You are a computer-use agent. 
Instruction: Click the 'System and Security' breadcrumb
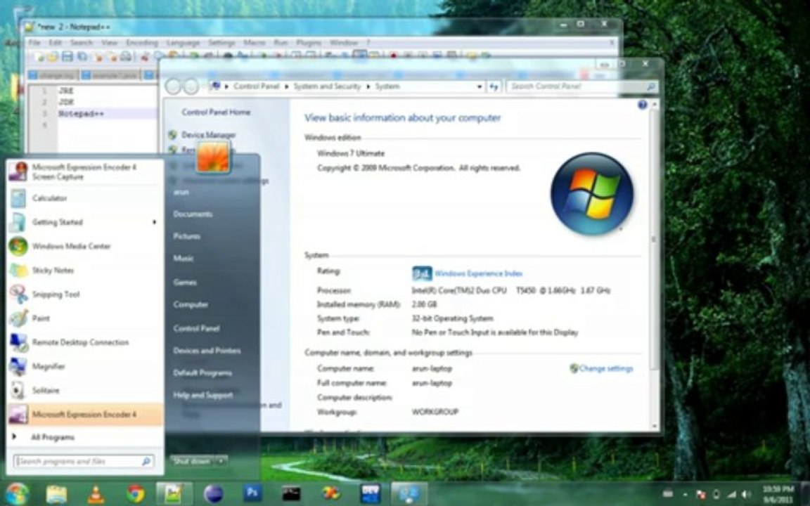328,86
